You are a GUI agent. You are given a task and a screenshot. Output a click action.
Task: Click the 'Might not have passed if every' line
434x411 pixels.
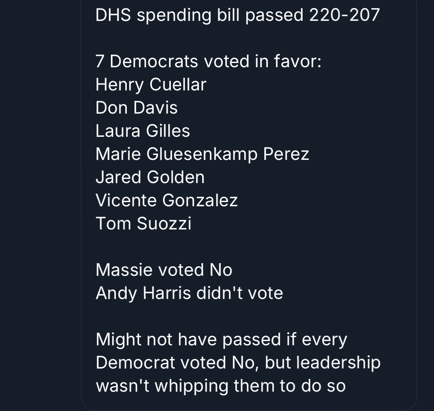[221, 340]
